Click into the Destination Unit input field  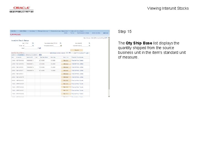[x=56, y=43]
